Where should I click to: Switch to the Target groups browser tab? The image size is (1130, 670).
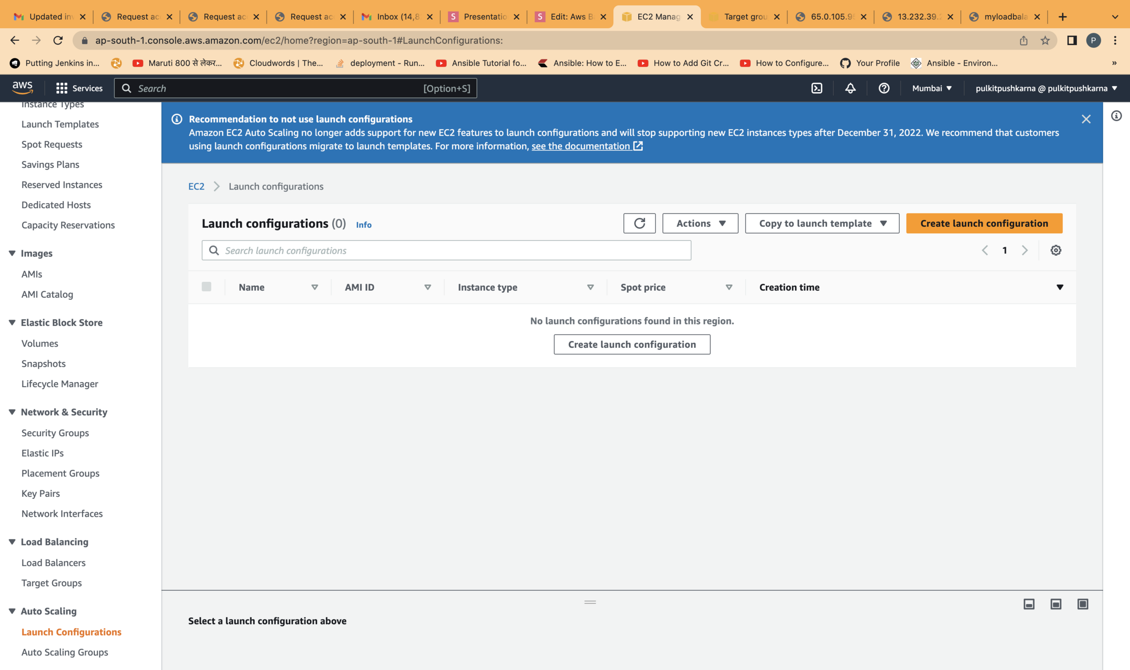[x=744, y=16]
